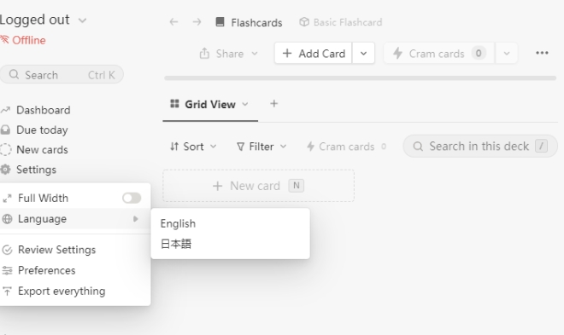The image size is (564, 335).
Task: Switch to the Grid View tab
Action: (x=210, y=104)
